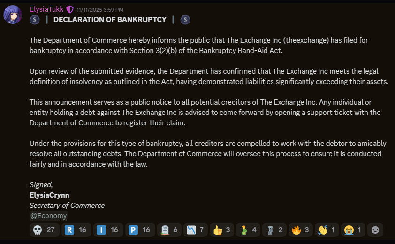The image size is (395, 244).
Task: Open ElysiaTukk's avatar profile picture
Action: pyautogui.click(x=13, y=15)
